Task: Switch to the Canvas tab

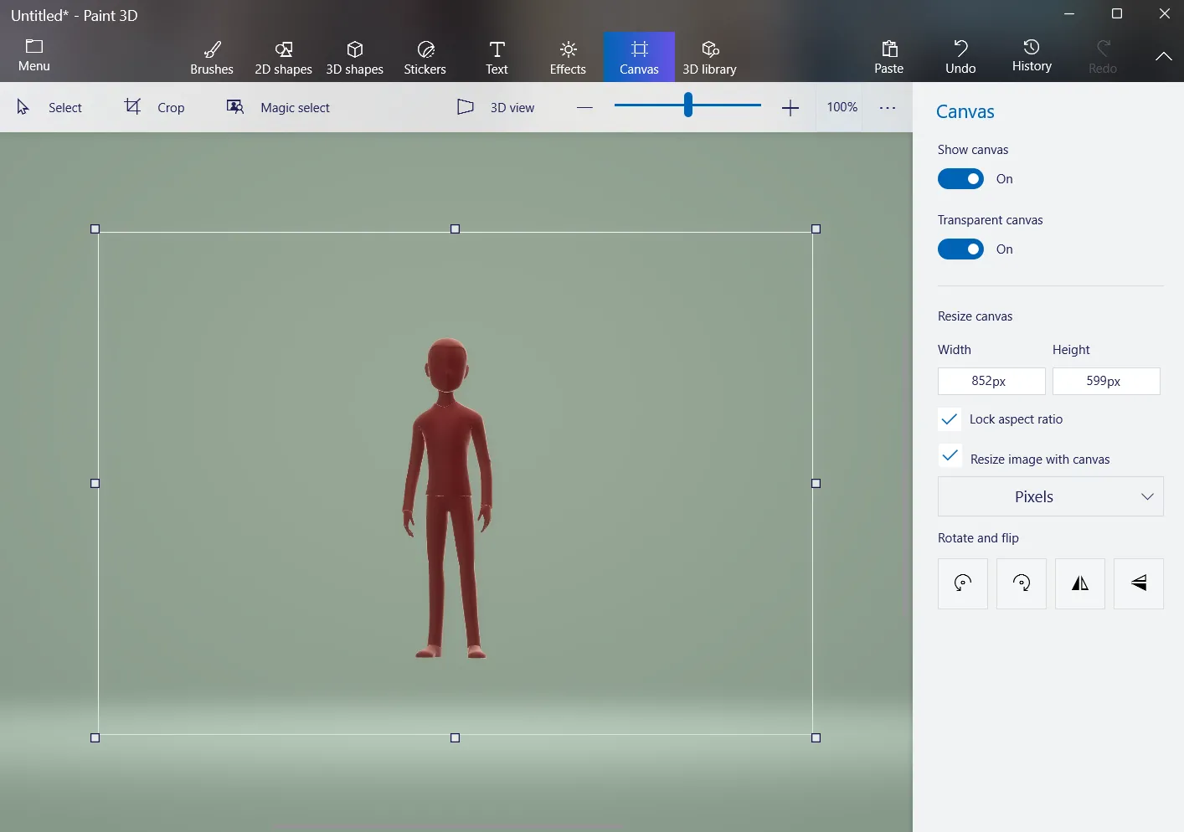Action: coord(639,56)
